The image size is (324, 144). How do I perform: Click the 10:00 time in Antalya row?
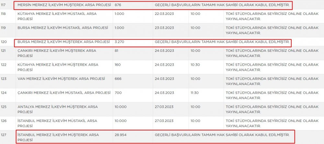point(195,107)
